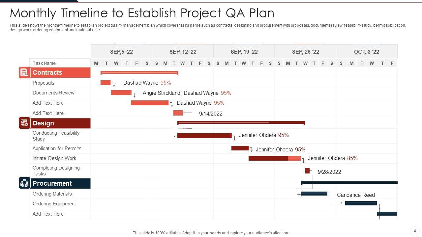Click the Design section icon
Viewport: 422px width, 237px height.
24,123
